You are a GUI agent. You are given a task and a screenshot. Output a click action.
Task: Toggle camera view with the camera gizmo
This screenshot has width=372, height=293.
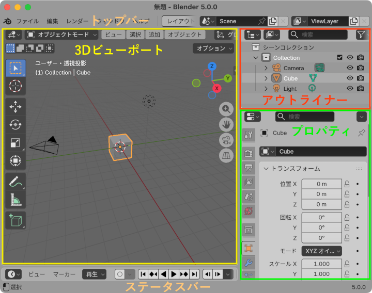(x=226, y=140)
